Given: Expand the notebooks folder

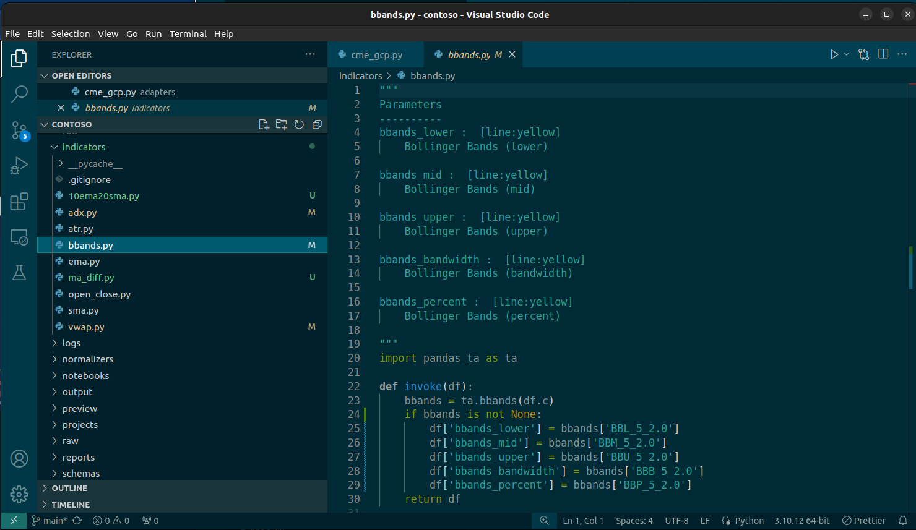Looking at the screenshot, I should (x=85, y=376).
